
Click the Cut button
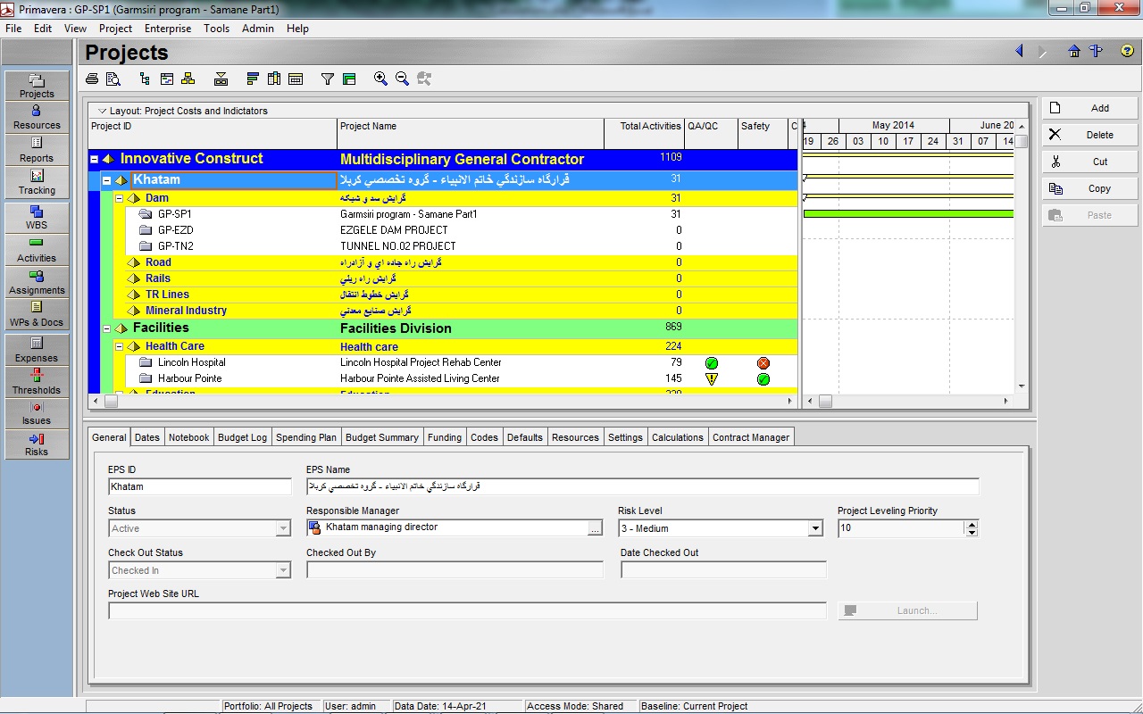pyautogui.click(x=1090, y=162)
